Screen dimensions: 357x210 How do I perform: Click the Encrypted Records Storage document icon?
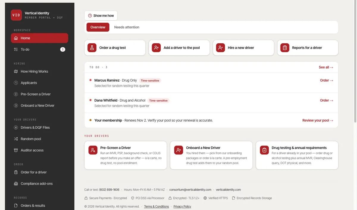pos(234,198)
